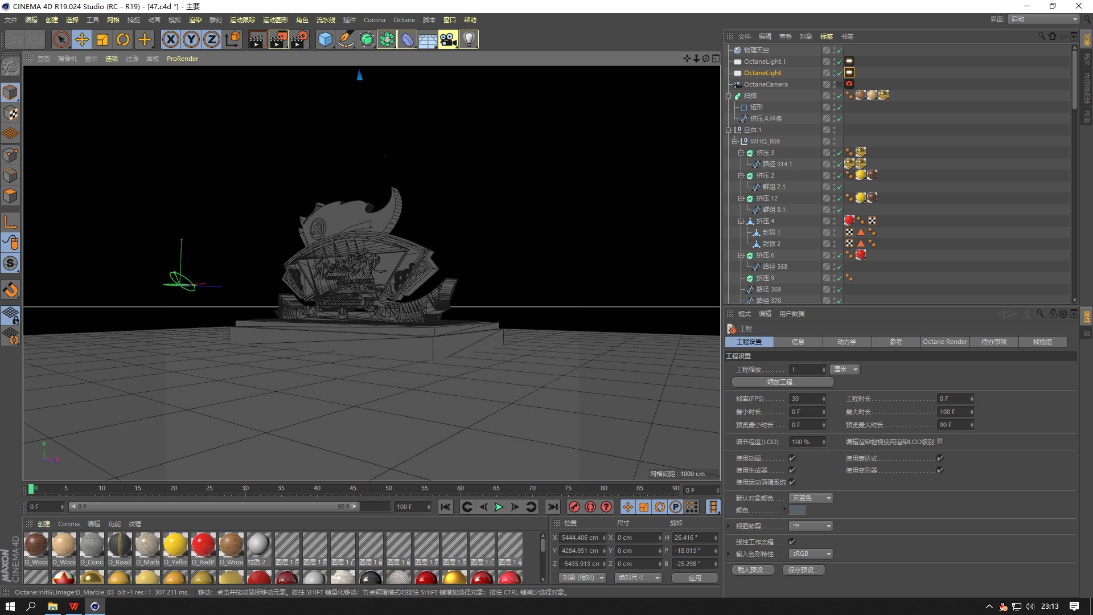The height and width of the screenshot is (615, 1093).
Task: Play animation forward
Action: [x=499, y=507]
